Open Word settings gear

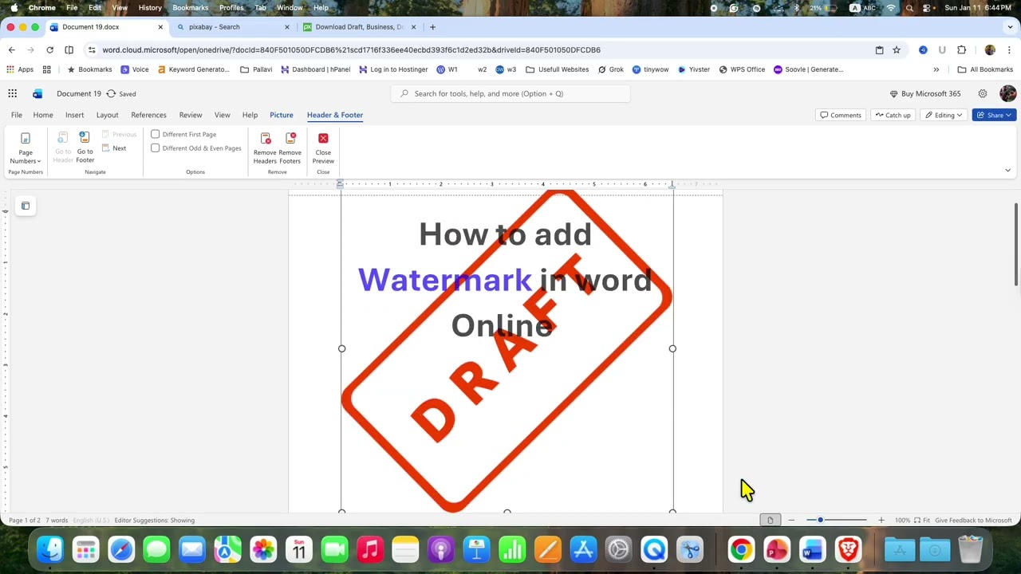[983, 93]
